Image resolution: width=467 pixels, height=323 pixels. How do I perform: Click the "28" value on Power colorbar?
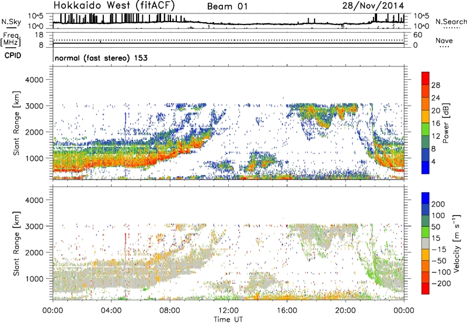tap(435, 85)
